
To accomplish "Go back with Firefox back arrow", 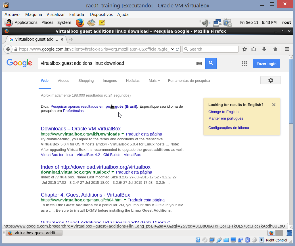I will tap(8, 49).
